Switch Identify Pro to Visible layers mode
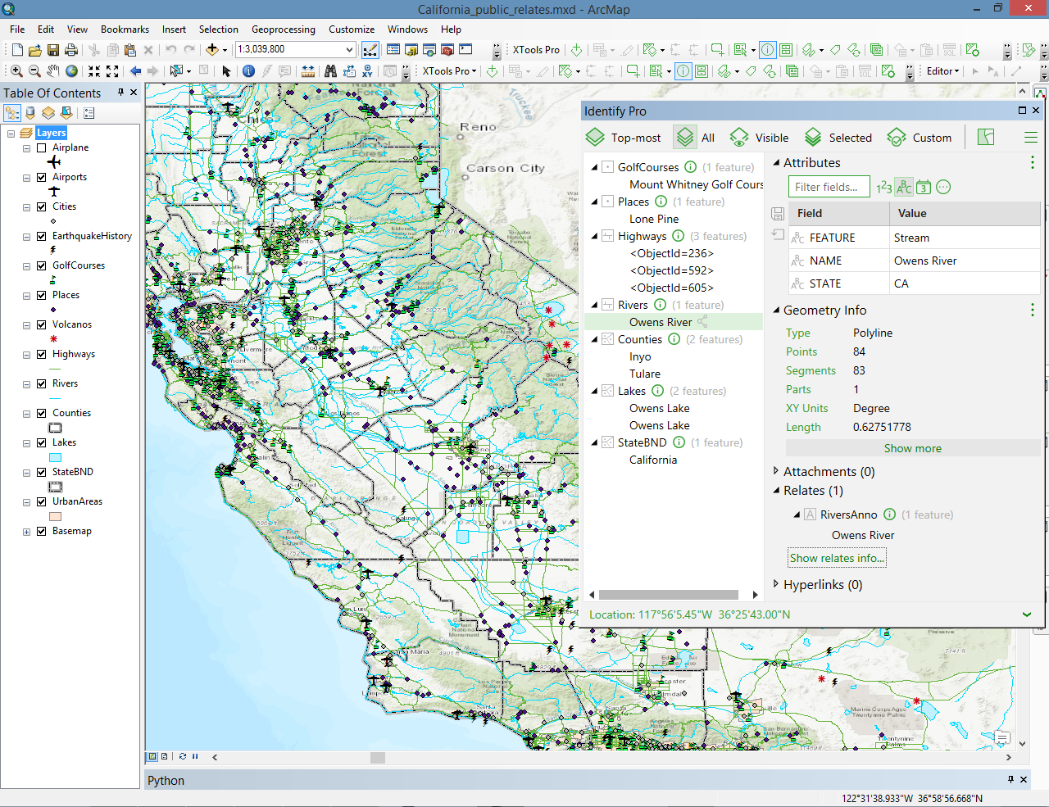The width and height of the screenshot is (1049, 807). pyautogui.click(x=760, y=138)
